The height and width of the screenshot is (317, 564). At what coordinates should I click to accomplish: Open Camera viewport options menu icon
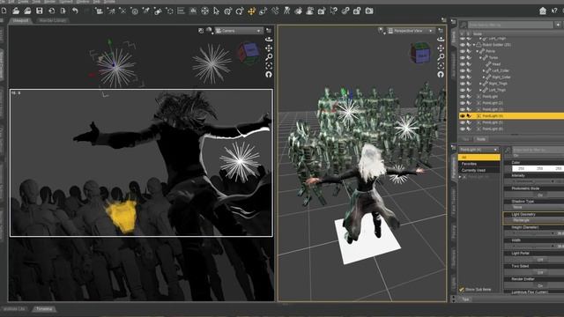pyautogui.click(x=269, y=31)
